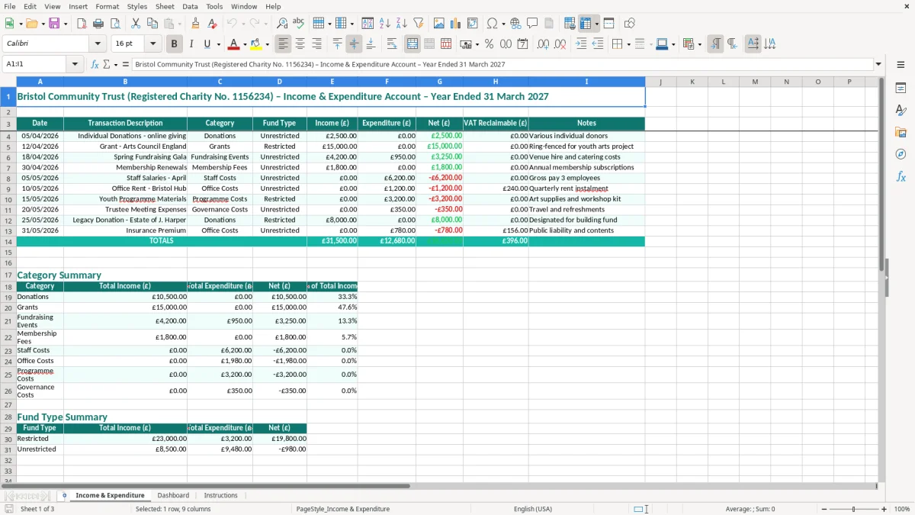Toggle Align Right

click(316, 44)
